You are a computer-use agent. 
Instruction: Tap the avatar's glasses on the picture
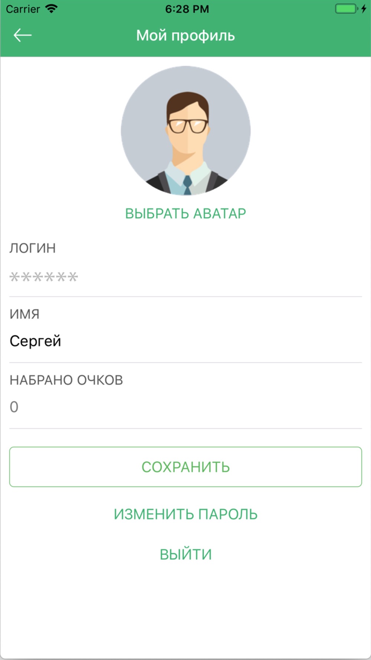pyautogui.click(x=187, y=126)
